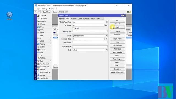176x99 pixels.
Task: Switch to Status tab
Action: coord(93,19)
